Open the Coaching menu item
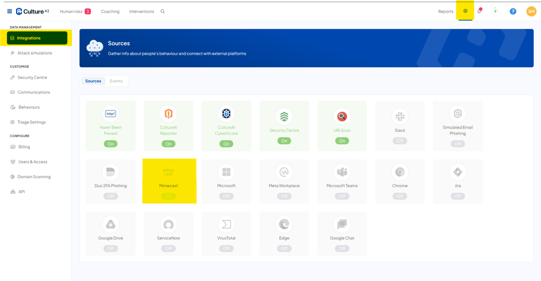Image resolution: width=541 pixels, height=281 pixels. (110, 12)
